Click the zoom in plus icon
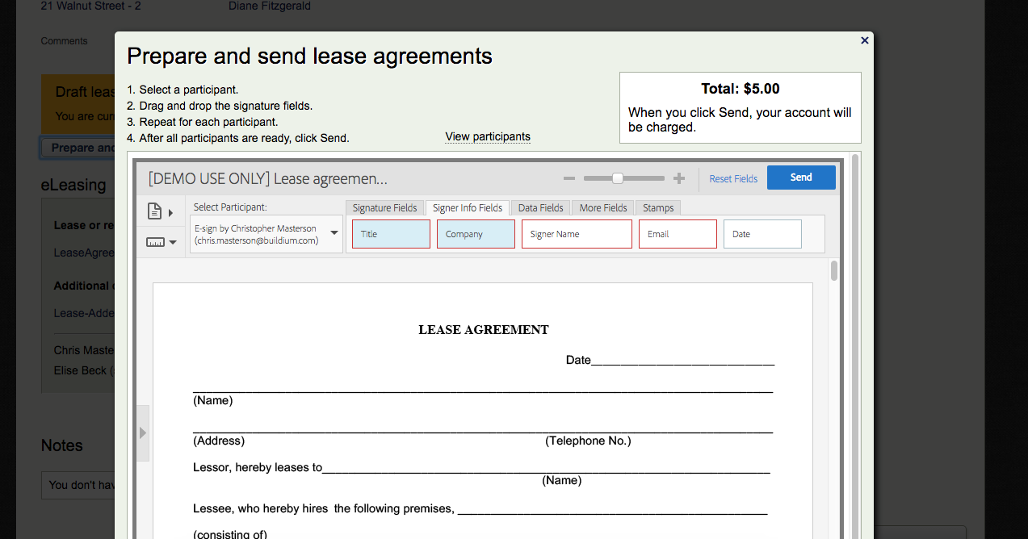Image resolution: width=1028 pixels, height=539 pixels. pyautogui.click(x=679, y=178)
